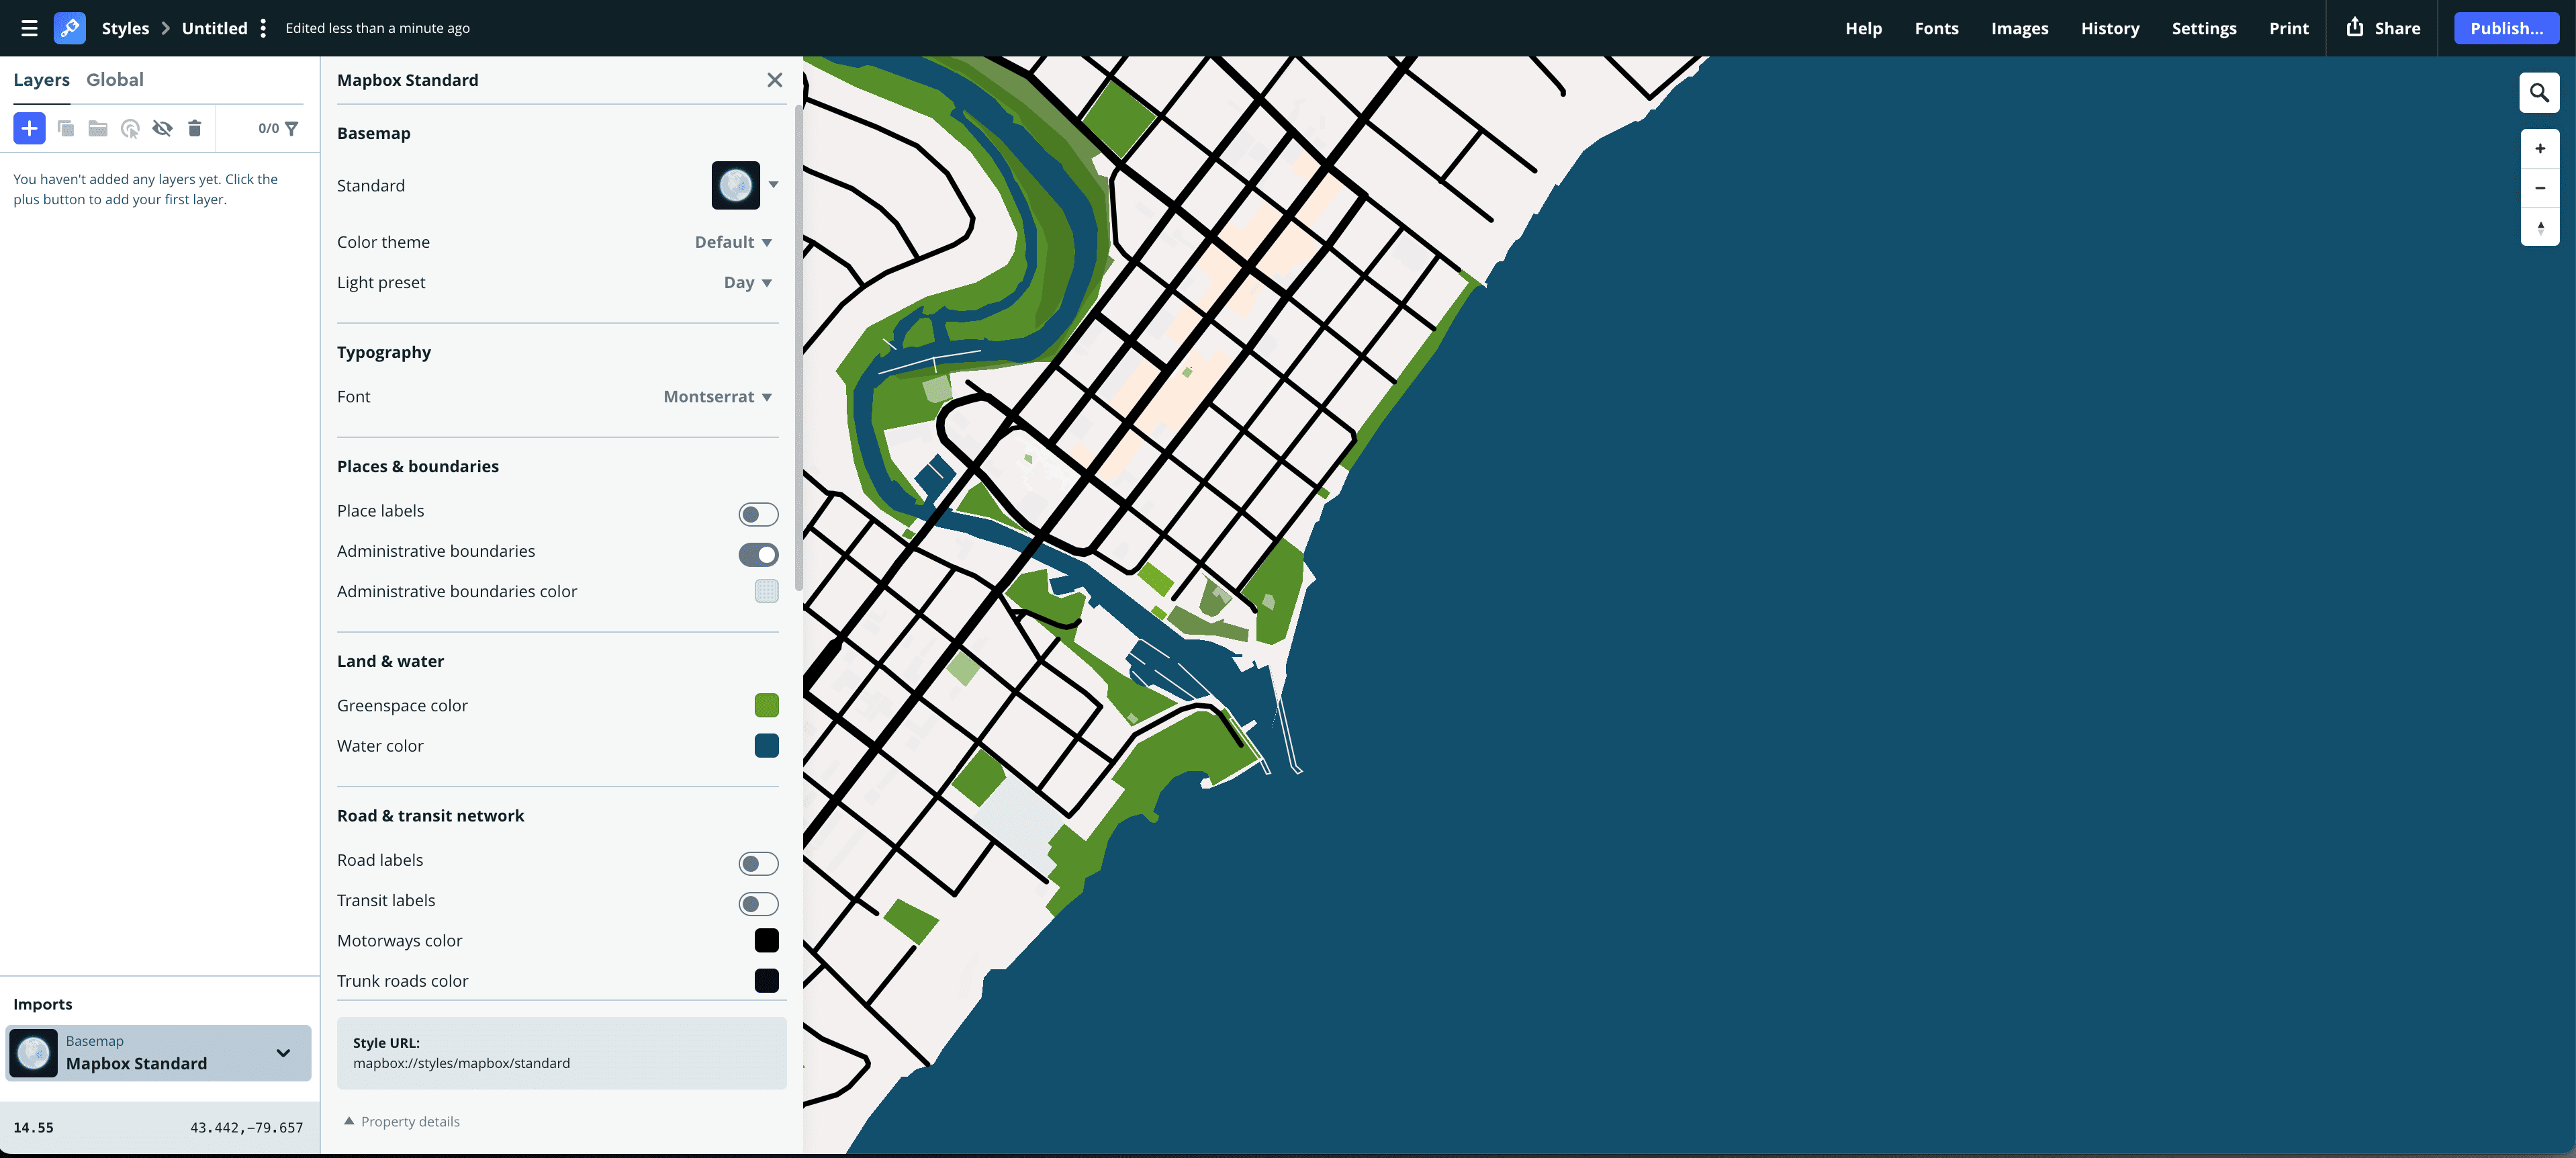Viewport: 2576px width, 1158px height.
Task: Open the History menu
Action: coord(2110,28)
